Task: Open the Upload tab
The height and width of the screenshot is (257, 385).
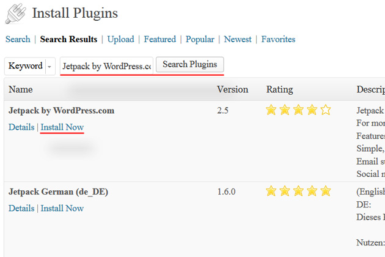Action: click(x=121, y=39)
